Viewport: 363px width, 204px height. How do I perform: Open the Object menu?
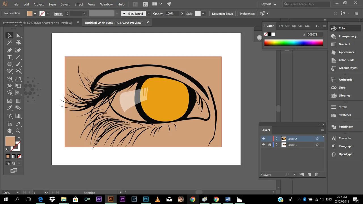pos(39,4)
